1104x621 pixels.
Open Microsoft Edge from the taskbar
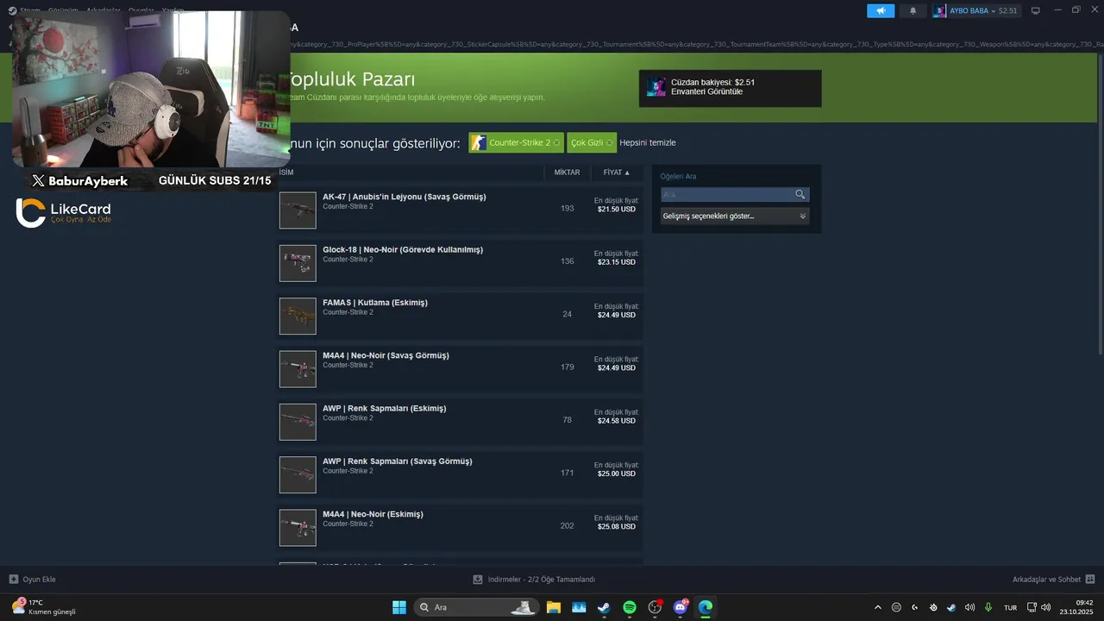(706, 607)
